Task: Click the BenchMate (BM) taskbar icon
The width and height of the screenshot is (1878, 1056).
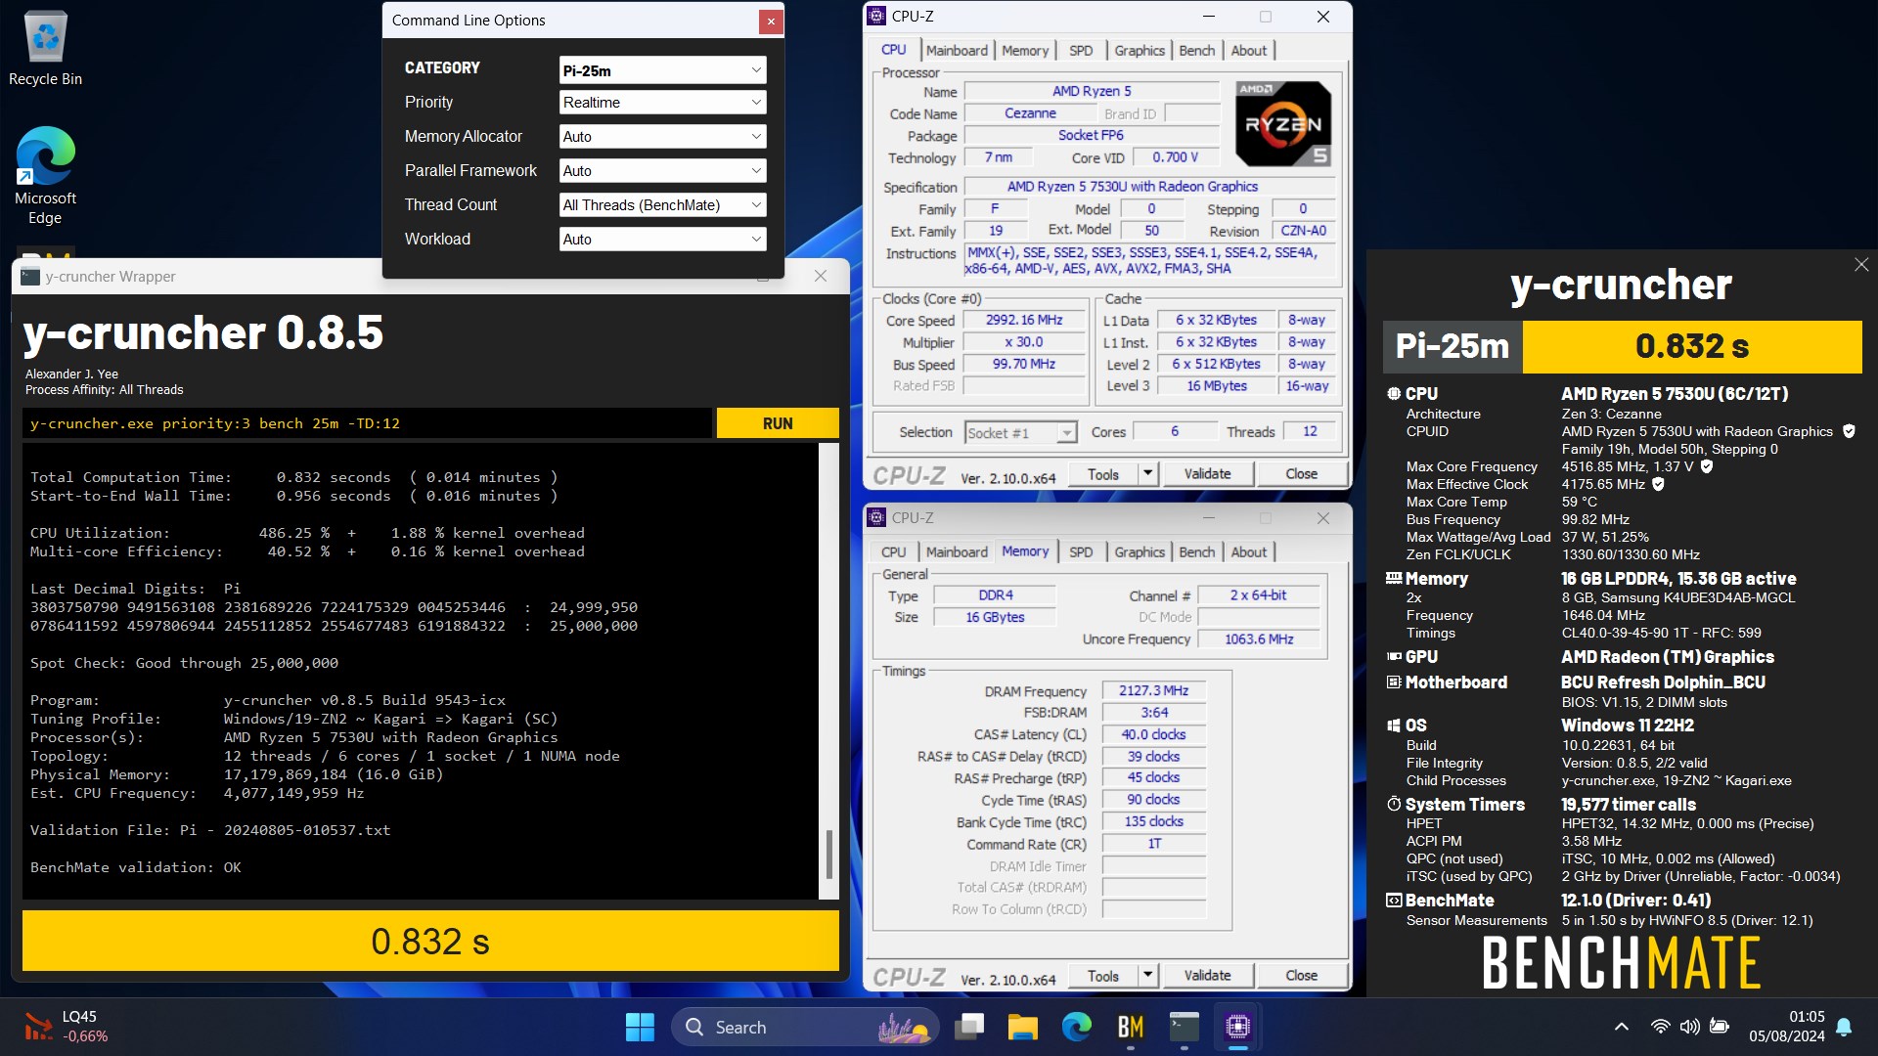Action: pos(1131,1027)
